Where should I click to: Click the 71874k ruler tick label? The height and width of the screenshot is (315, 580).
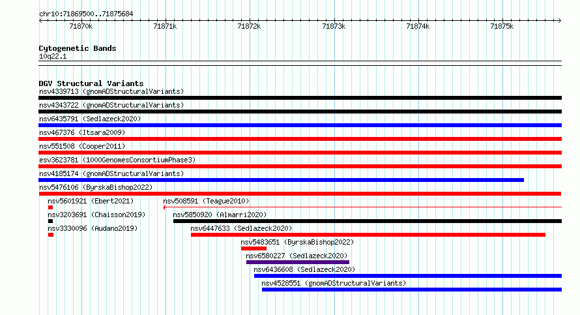(418, 27)
